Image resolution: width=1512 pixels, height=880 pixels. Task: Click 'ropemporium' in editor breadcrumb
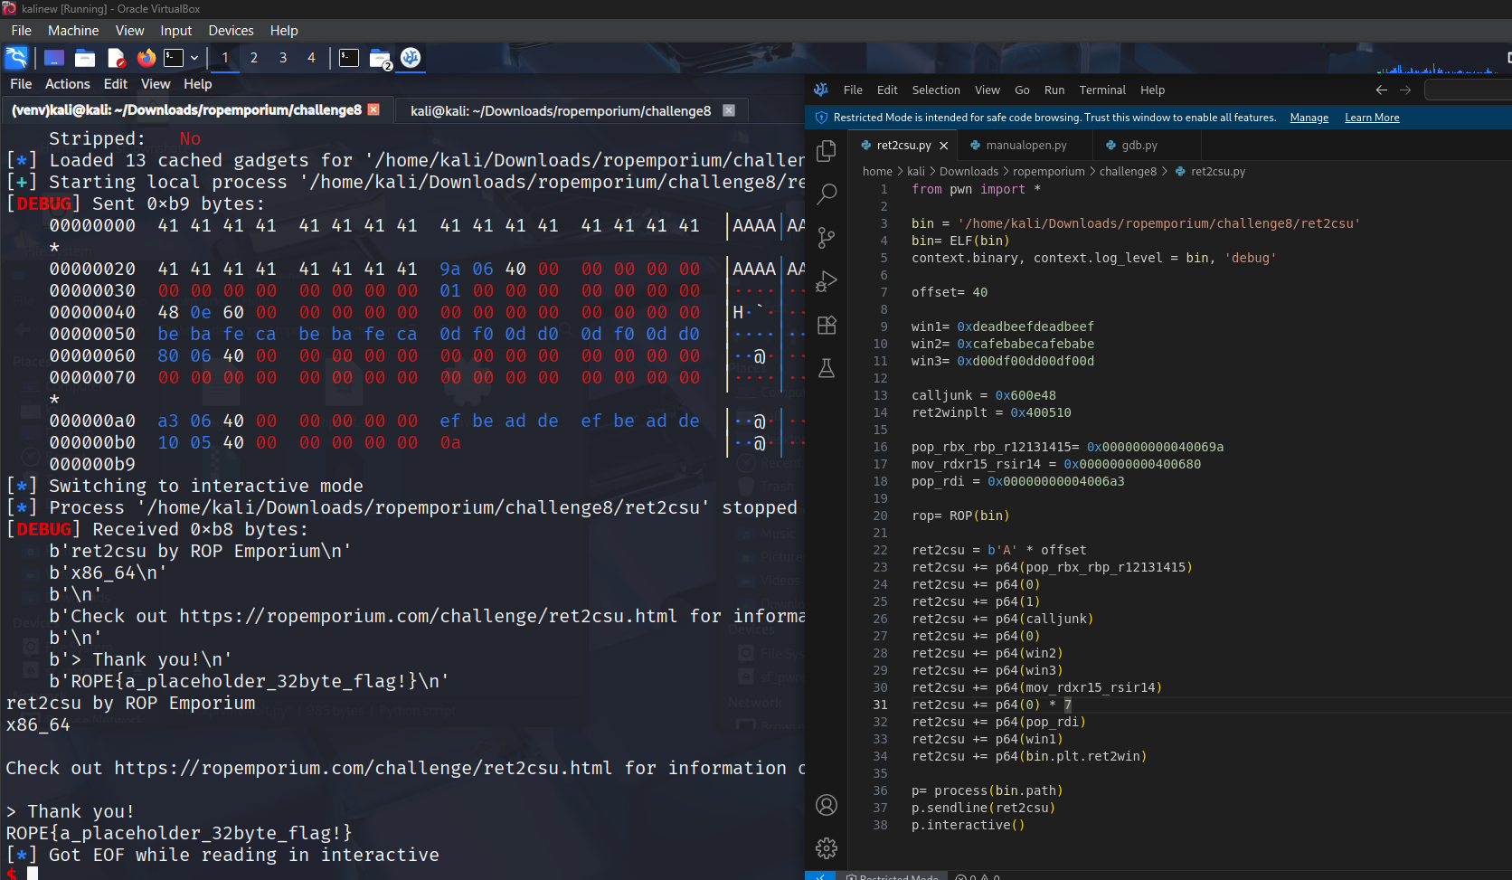click(x=1049, y=172)
